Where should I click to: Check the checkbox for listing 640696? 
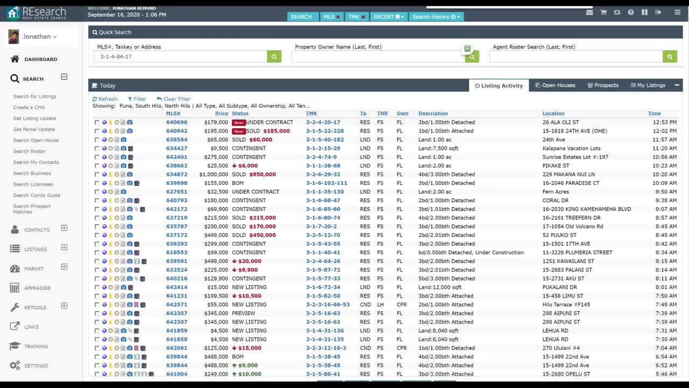97,122
